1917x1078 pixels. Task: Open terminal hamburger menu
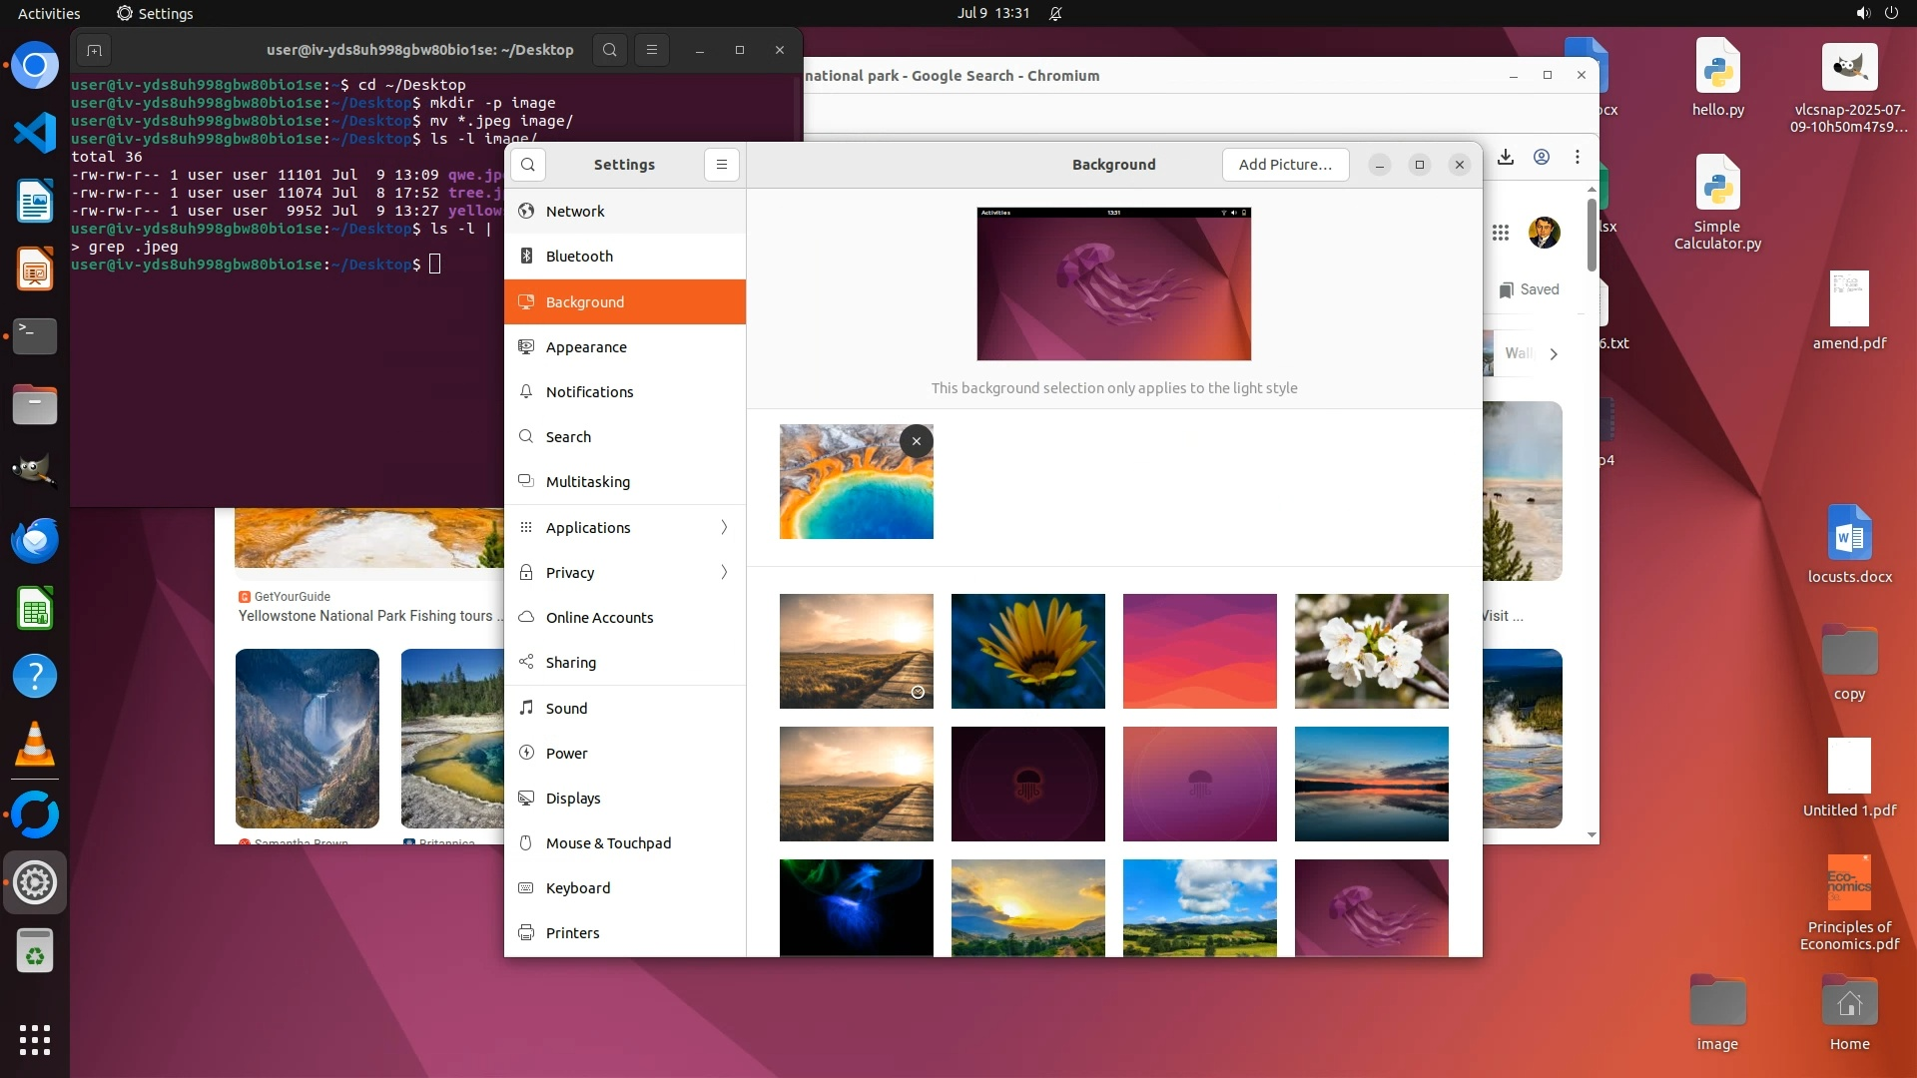652,50
